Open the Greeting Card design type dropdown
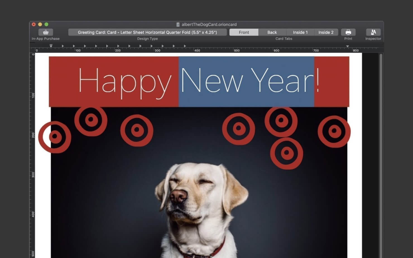Viewport: 413px width, 258px height. pyautogui.click(x=147, y=32)
